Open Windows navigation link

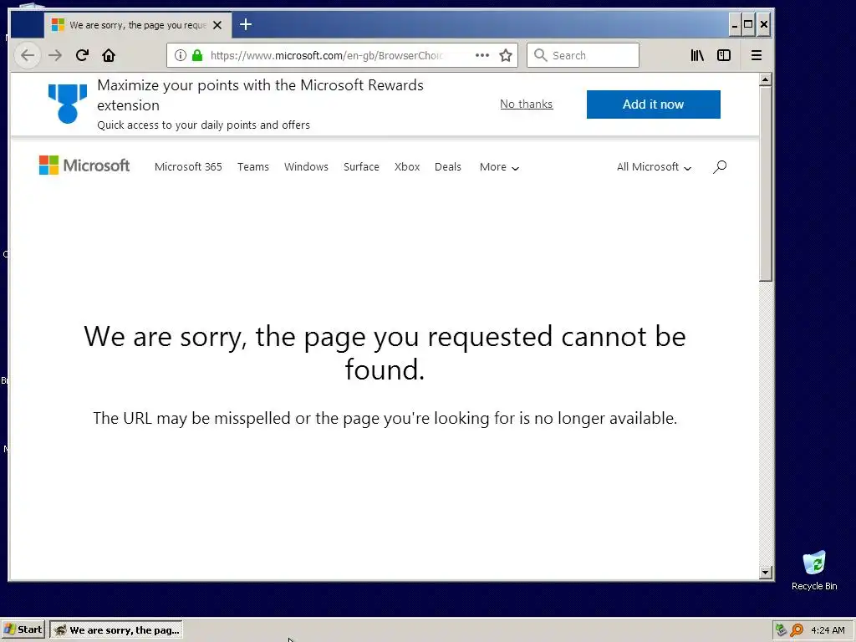pyautogui.click(x=306, y=166)
